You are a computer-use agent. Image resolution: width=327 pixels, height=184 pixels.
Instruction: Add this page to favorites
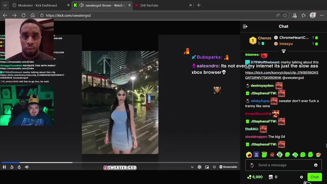(285, 15)
